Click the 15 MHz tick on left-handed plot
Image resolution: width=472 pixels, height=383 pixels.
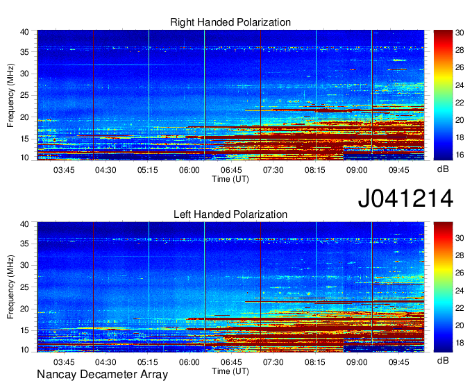pyautogui.click(x=24, y=331)
